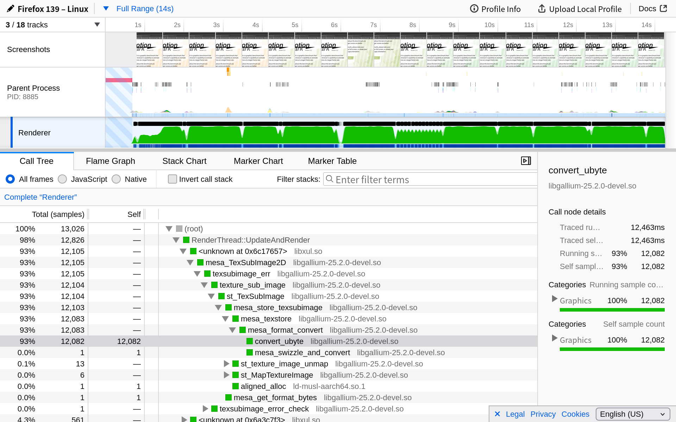Click the Total (samples) column header
Screen dimensions: 676x422
(x=58, y=215)
